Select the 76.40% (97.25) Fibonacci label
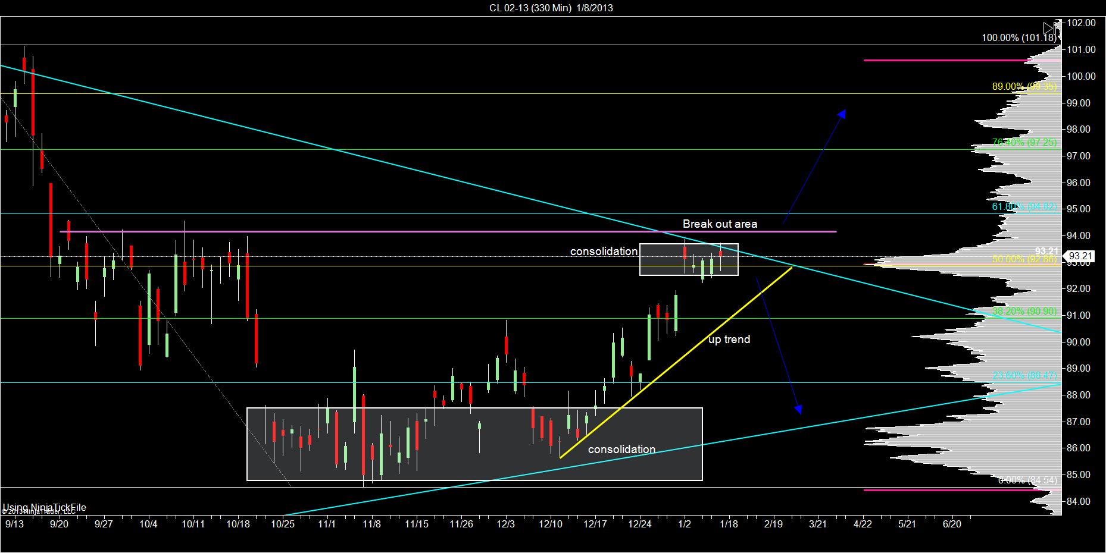This screenshot has height=553, width=1106. [1024, 143]
